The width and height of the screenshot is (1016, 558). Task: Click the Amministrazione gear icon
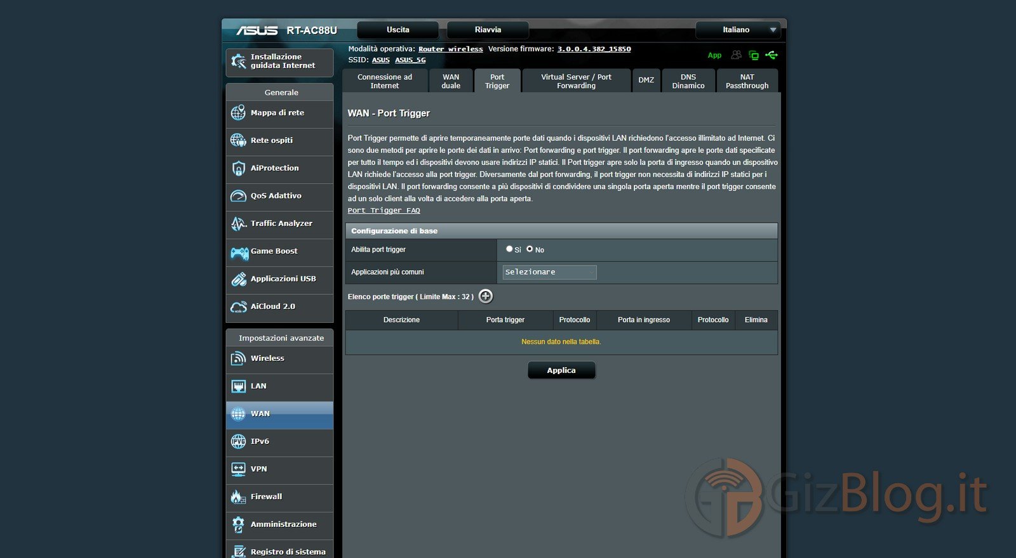[238, 524]
